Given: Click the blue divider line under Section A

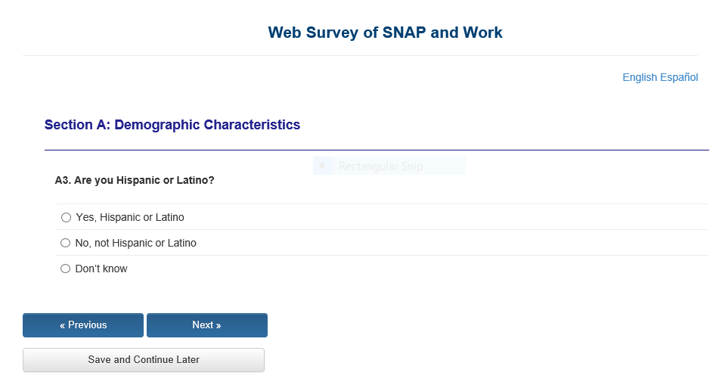Looking at the screenshot, I should coord(377,151).
